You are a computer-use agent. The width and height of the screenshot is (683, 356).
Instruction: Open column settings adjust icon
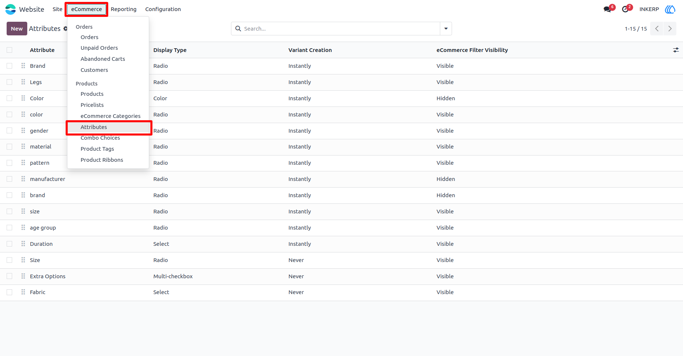[x=676, y=50]
